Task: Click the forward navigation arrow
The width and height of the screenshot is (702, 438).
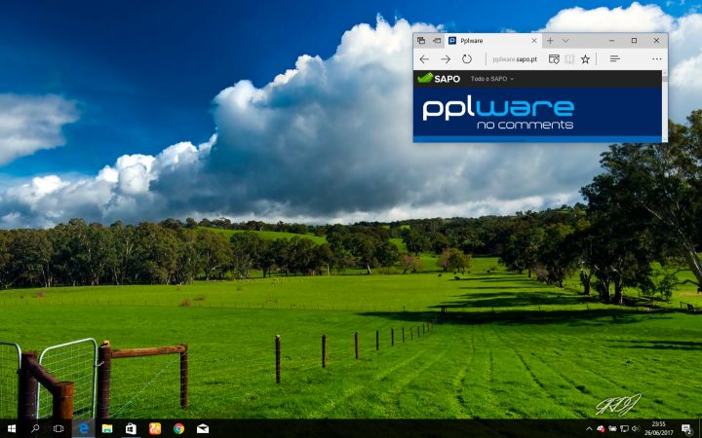Action: 446,59
